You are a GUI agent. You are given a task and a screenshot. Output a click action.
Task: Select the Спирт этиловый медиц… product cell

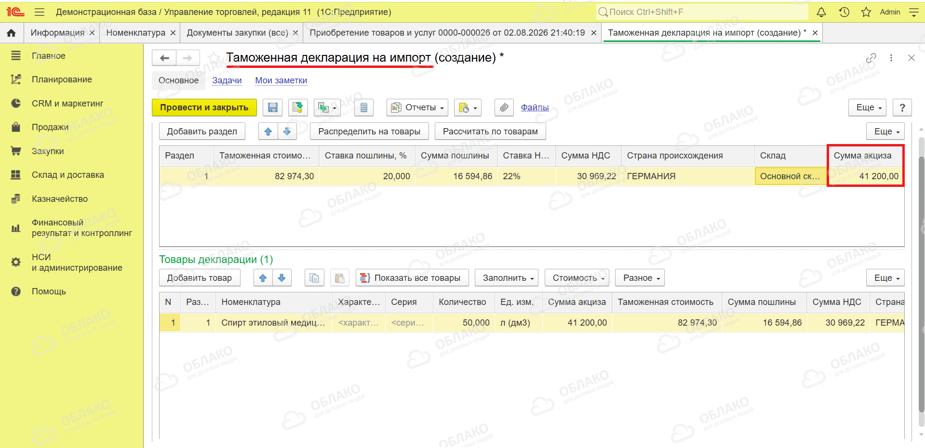(x=273, y=323)
